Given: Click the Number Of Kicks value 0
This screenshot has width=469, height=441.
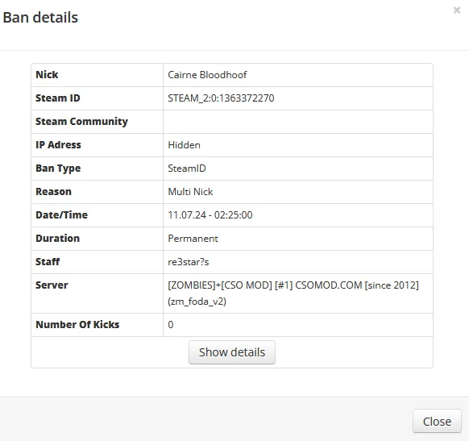Looking at the screenshot, I should pyautogui.click(x=171, y=325).
